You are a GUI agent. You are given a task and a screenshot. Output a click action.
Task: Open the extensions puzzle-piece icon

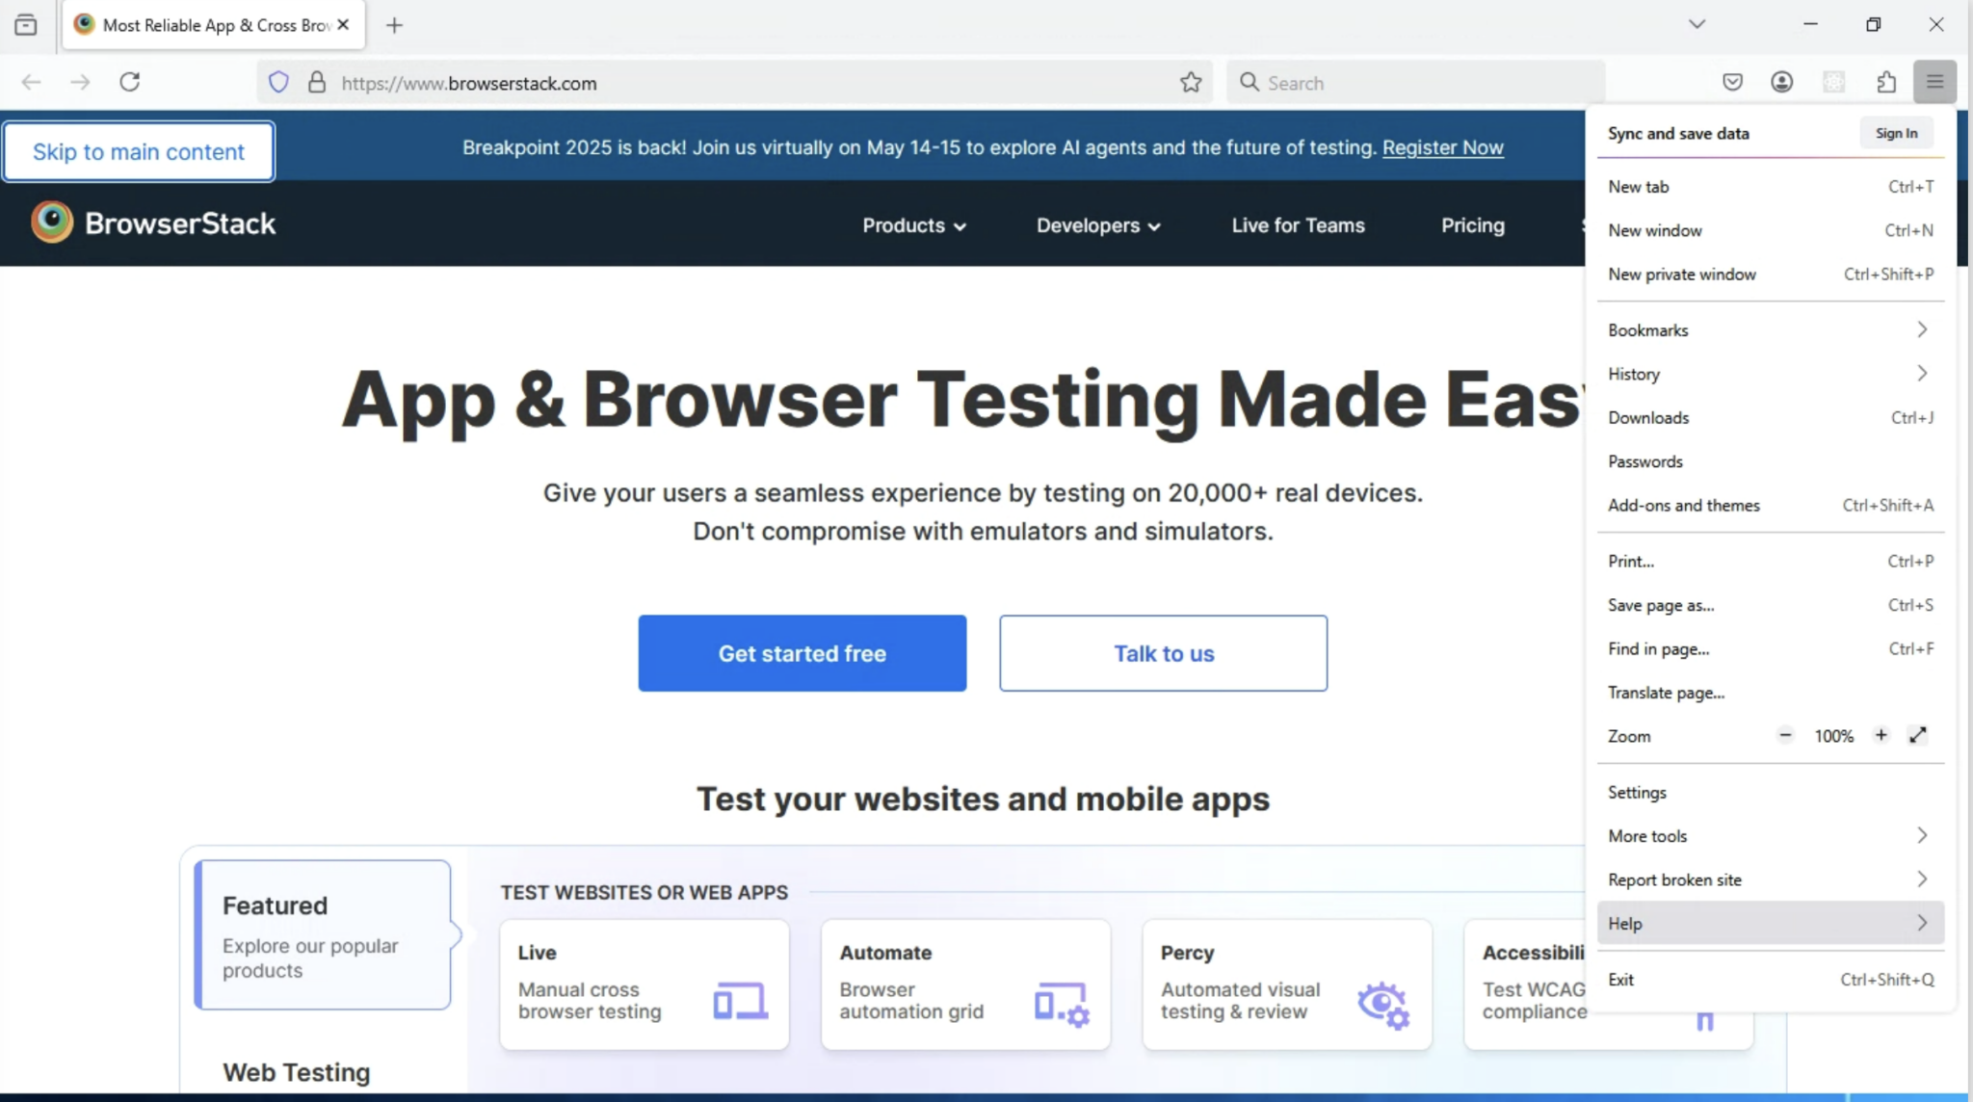(x=1885, y=82)
